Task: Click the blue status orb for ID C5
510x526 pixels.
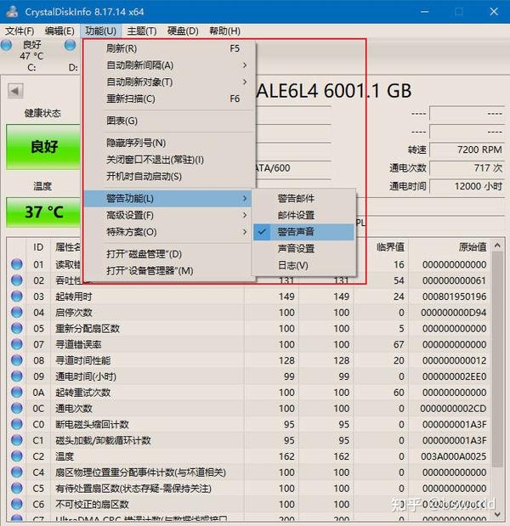Action: [x=17, y=488]
